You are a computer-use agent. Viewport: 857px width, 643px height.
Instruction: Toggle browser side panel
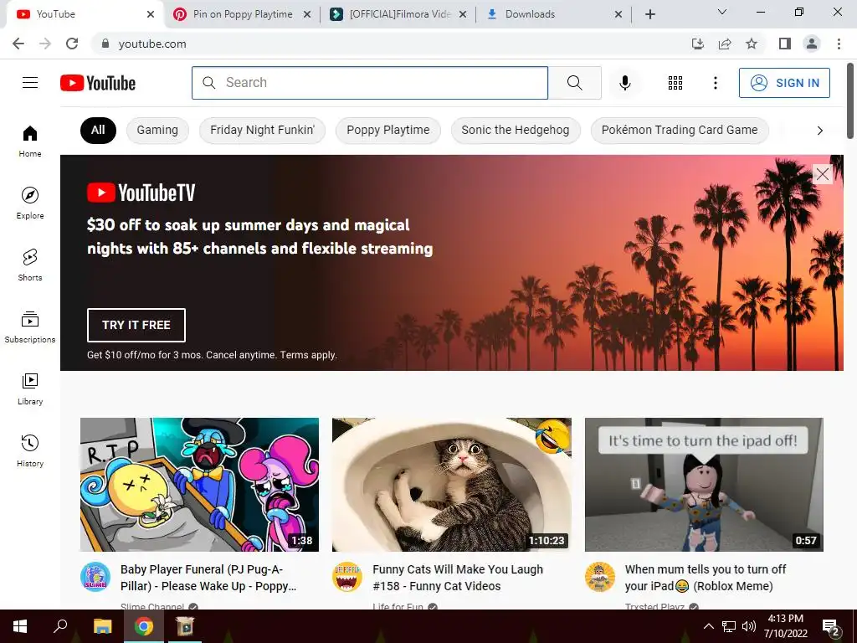[x=785, y=44]
